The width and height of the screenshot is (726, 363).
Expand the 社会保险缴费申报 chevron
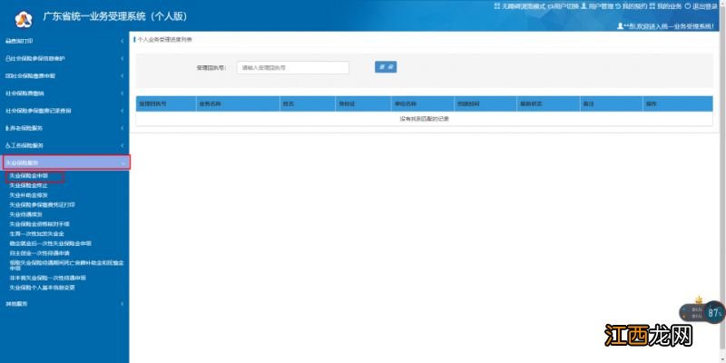coord(123,76)
